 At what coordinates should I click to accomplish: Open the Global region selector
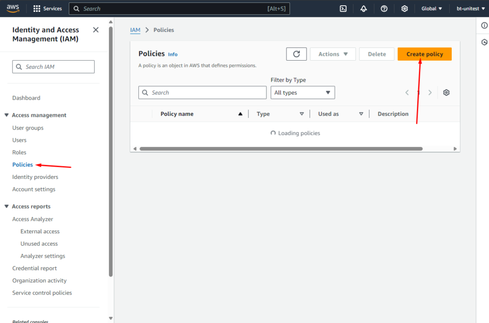click(432, 9)
